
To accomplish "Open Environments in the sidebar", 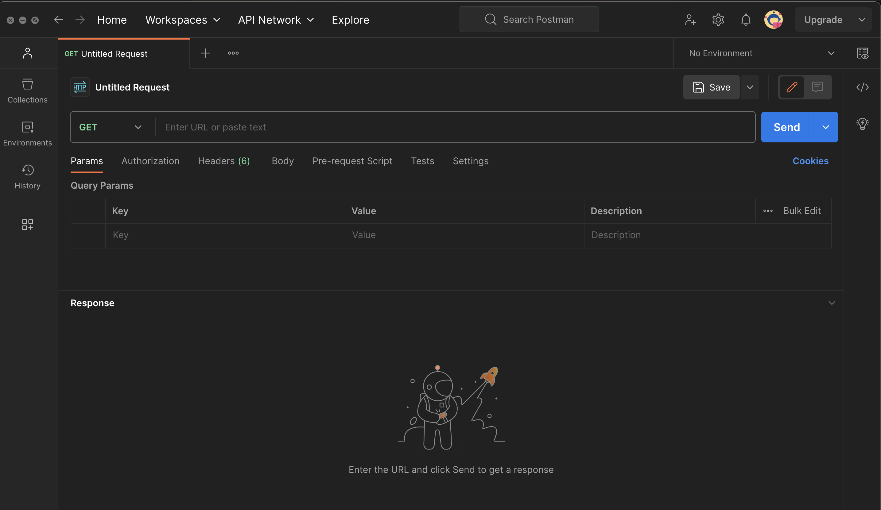I will point(28,134).
